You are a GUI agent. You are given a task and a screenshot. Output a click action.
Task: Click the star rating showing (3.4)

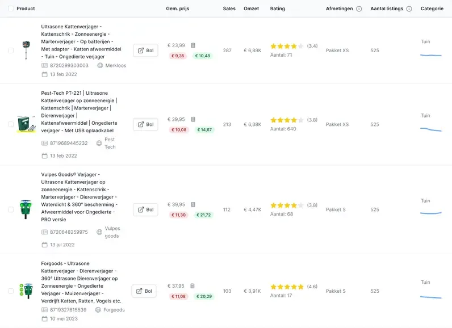point(287,46)
